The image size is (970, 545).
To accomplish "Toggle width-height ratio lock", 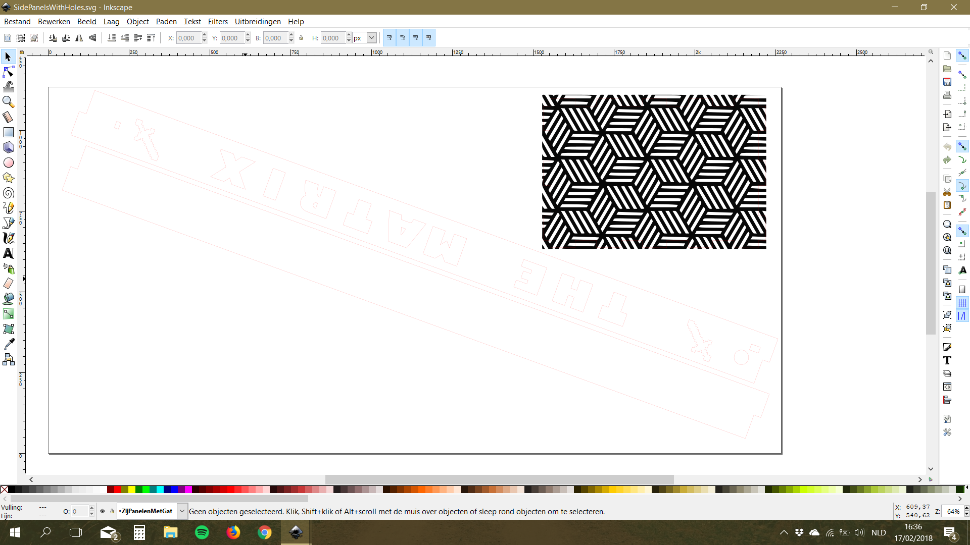I will pyautogui.click(x=301, y=38).
